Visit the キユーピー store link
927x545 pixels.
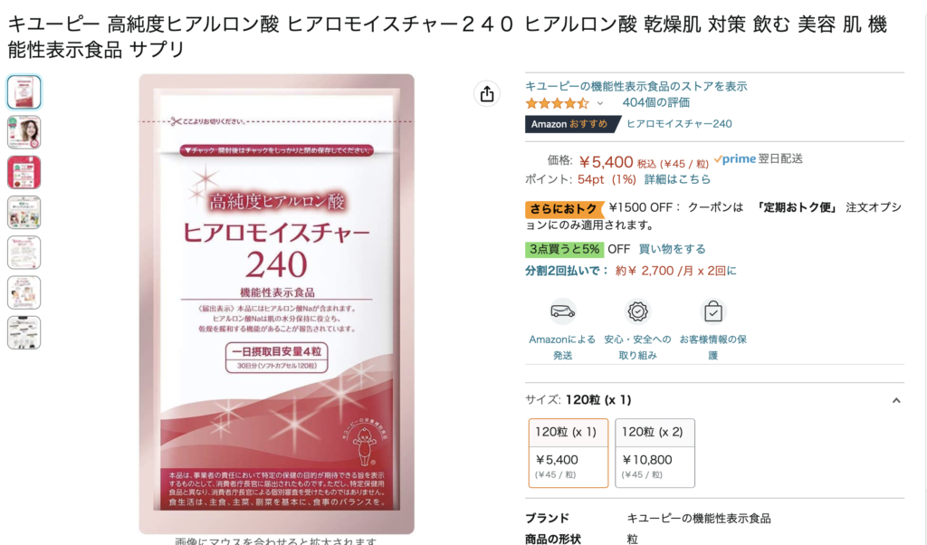[x=636, y=86]
